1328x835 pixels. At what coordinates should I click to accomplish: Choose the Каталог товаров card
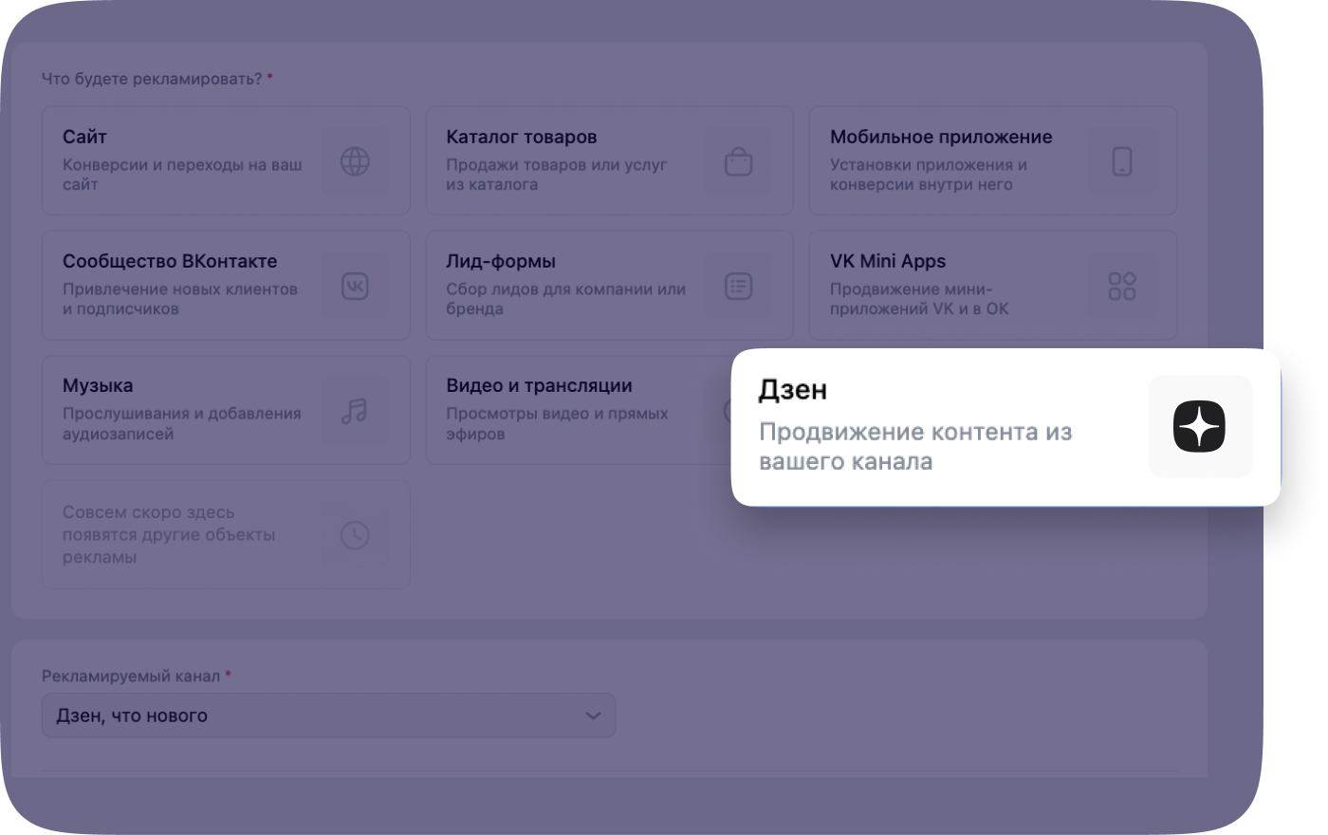point(609,160)
